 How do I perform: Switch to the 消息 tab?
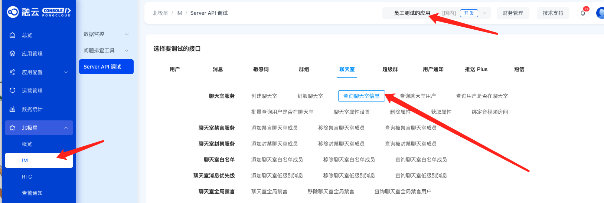[218, 69]
